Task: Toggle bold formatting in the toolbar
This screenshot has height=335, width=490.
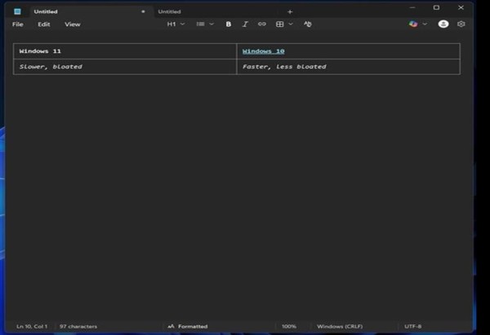Action: [x=229, y=24]
